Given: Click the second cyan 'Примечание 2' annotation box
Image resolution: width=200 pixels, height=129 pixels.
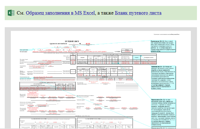Looking at the screenshot, I should point(163,77).
